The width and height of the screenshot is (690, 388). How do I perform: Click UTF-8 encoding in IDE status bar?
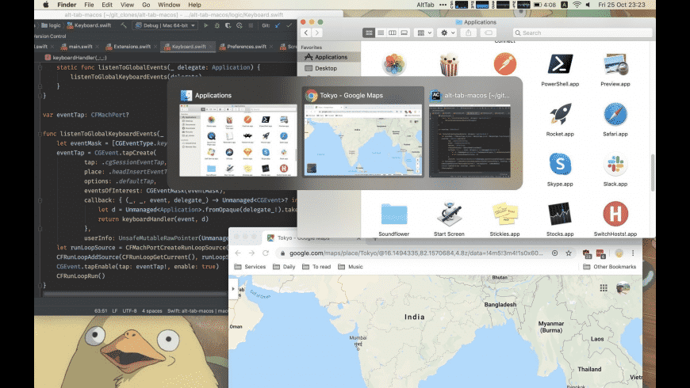tap(129, 310)
